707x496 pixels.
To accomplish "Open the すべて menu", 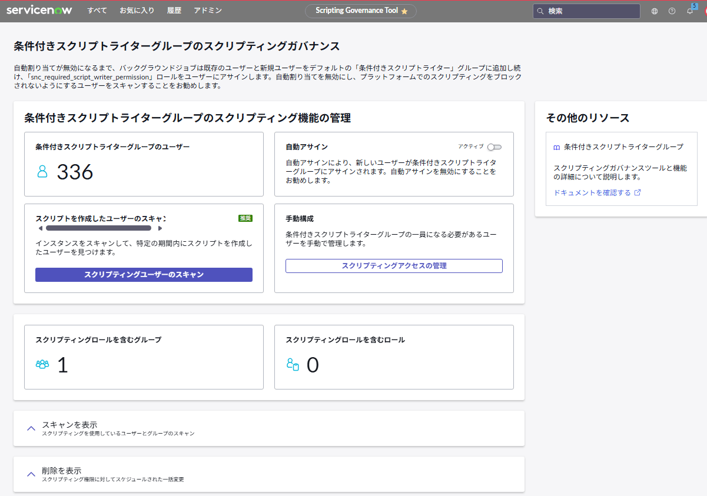I will click(97, 11).
